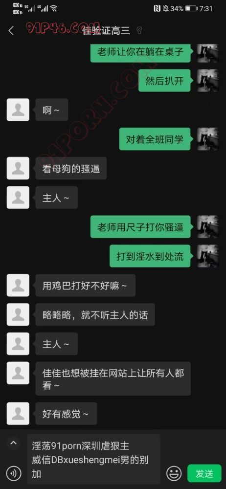Open own profile photo beside topmost green message
Viewport: 226px width, 489px height.
(x=208, y=53)
